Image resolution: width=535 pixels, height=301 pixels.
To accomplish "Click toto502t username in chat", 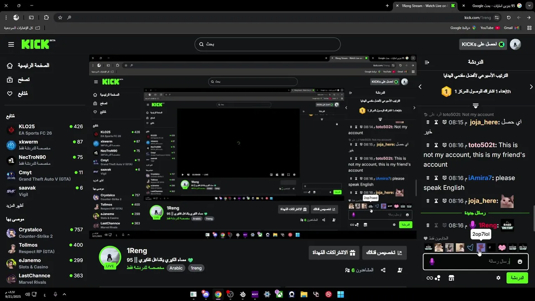I will tap(482, 145).
